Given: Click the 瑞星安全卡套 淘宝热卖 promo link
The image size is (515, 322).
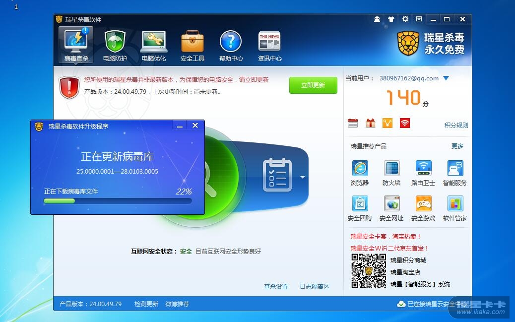Looking at the screenshot, I should pos(386,236).
